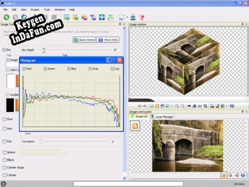Pin the Image window panel
This screenshot has width=249, height=187.
pos(242,24)
